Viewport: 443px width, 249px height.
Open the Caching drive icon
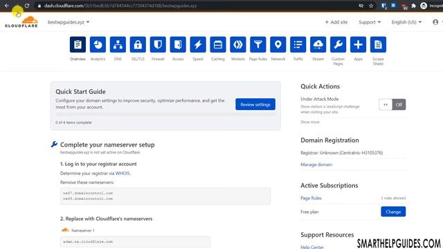coord(218,44)
